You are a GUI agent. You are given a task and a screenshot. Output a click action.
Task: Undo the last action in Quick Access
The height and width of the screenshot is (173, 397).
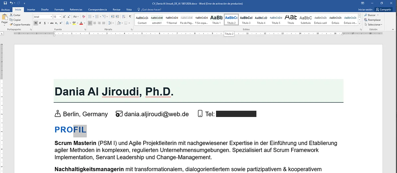(x=11, y=3)
